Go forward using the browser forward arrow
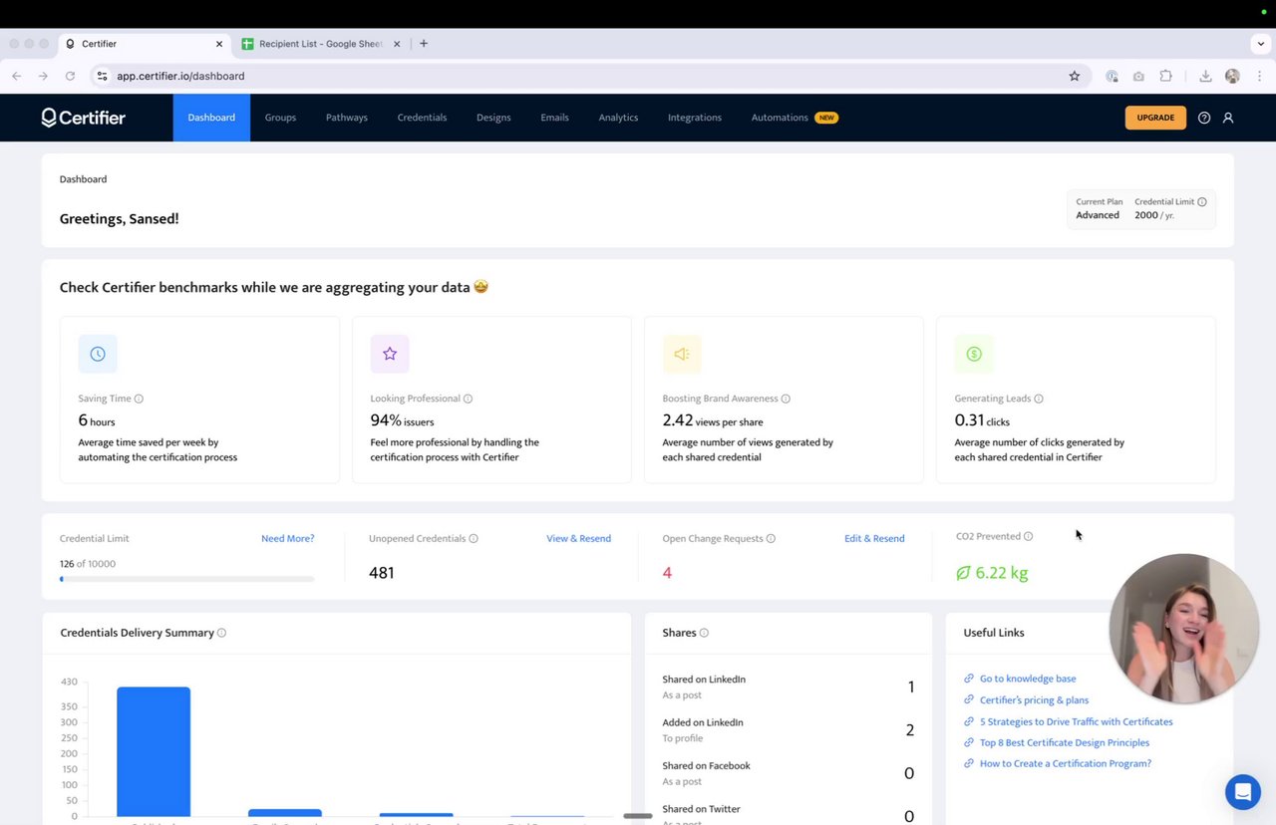 (x=43, y=76)
